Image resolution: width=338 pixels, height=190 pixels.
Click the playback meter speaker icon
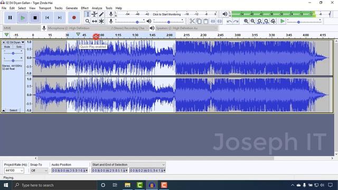pyautogui.click(x=224, y=14)
